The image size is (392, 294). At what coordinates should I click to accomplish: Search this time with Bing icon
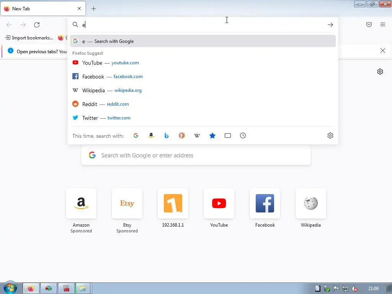pos(167,136)
